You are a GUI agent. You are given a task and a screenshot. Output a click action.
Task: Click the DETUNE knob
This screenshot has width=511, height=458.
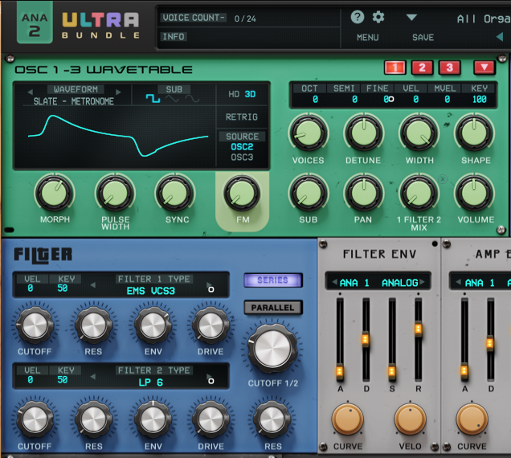click(x=364, y=133)
